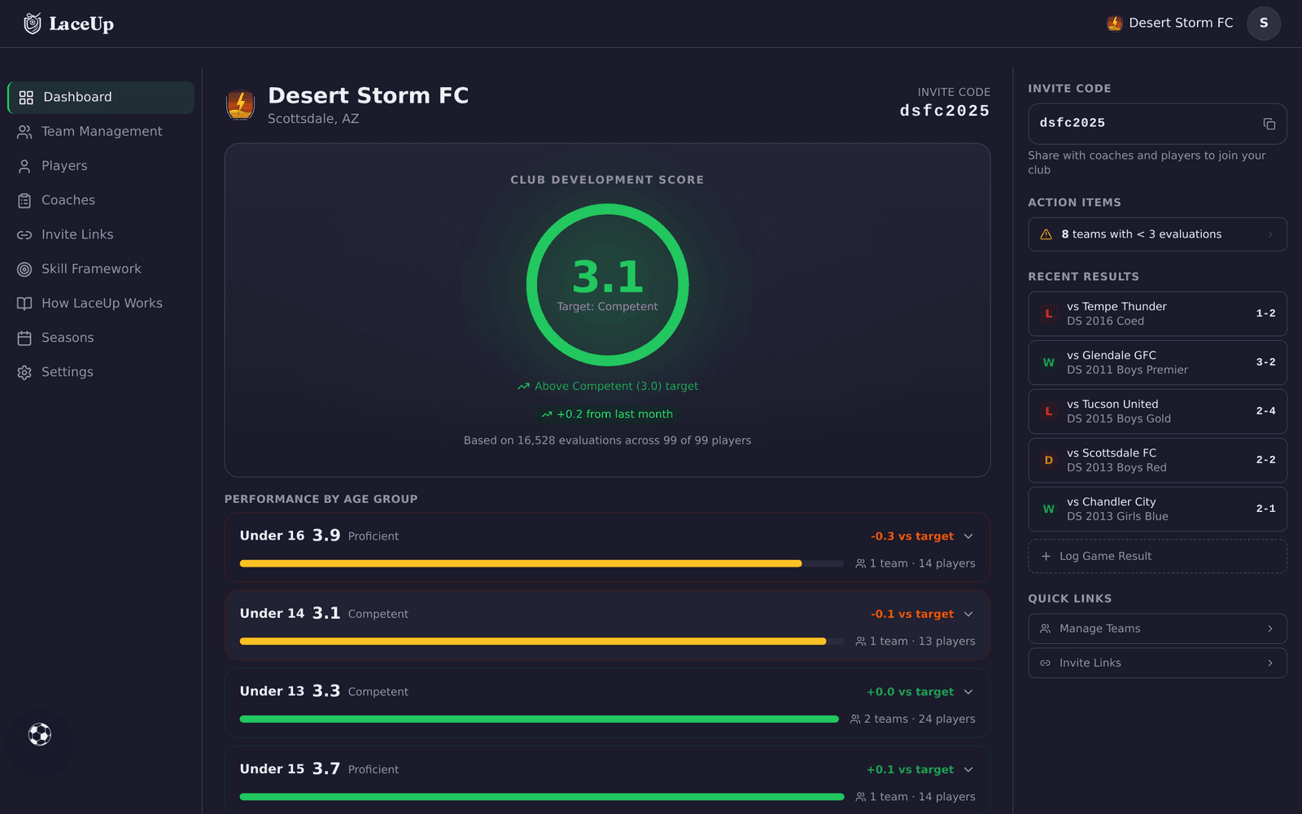Click the 3.1 club development score ring

click(x=607, y=284)
